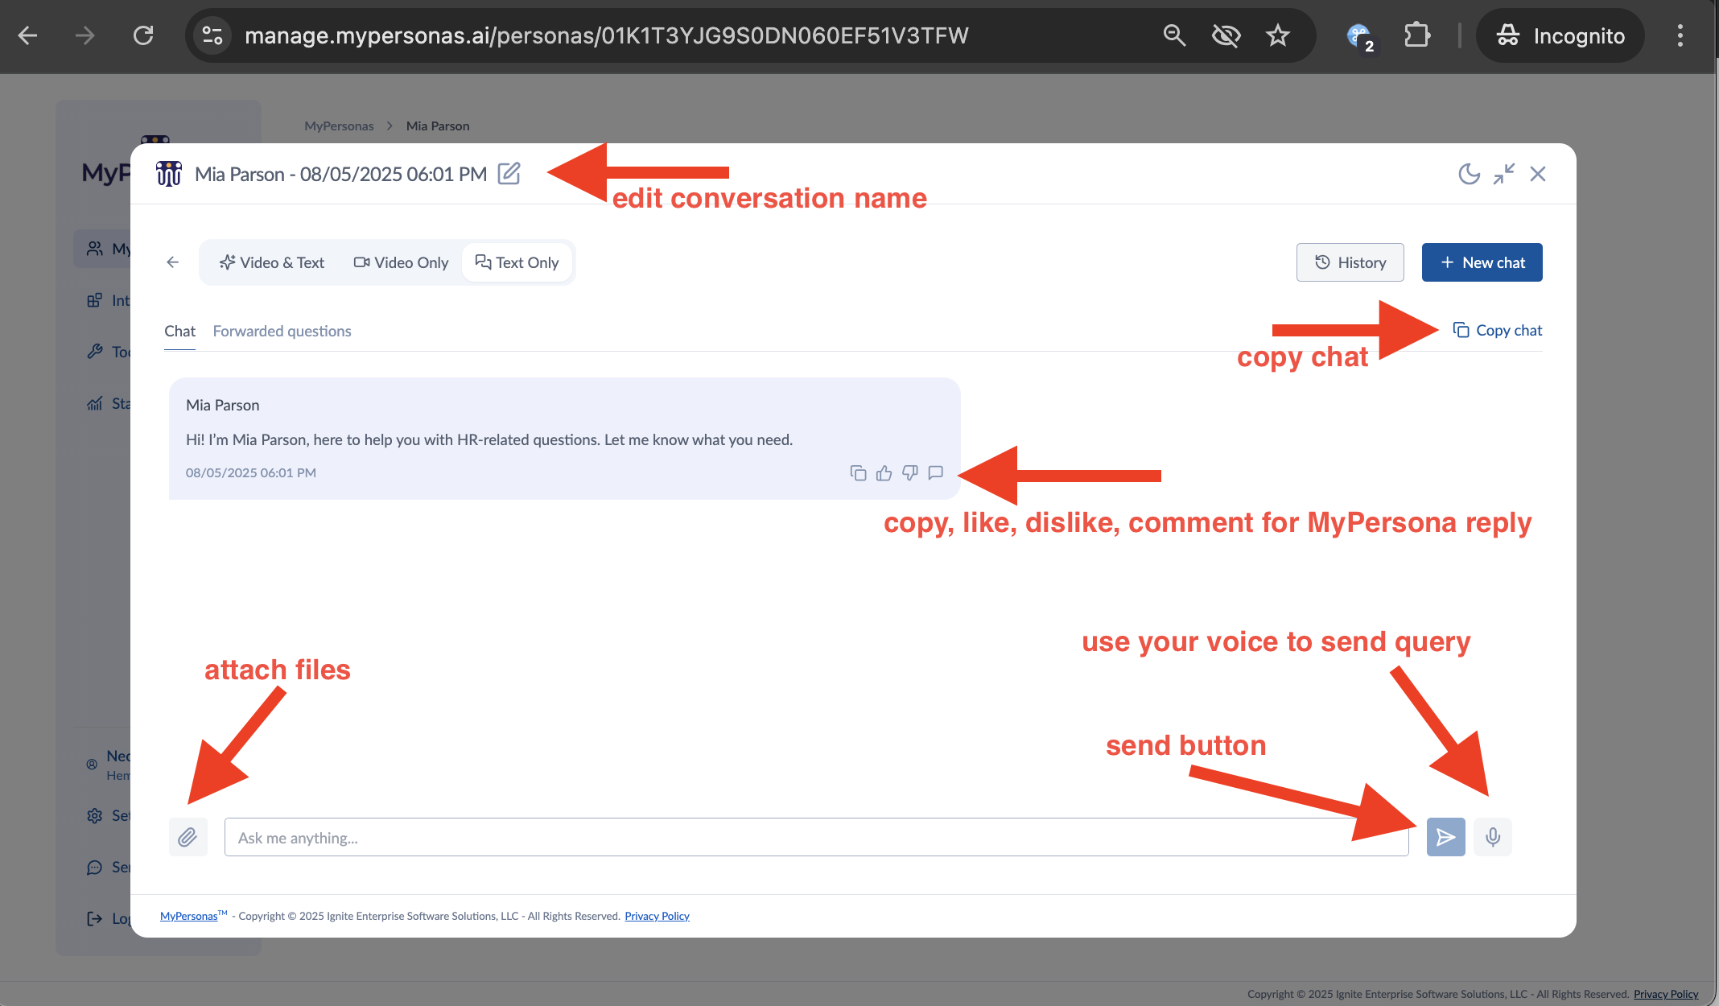Viewport: 1719px width, 1006px height.
Task: Click MyPersonas breadcrumb link
Action: pyautogui.click(x=339, y=126)
